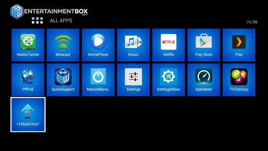Open the MoviePlayer app tile
Viewport: 268px width, 151px height.
[98, 45]
